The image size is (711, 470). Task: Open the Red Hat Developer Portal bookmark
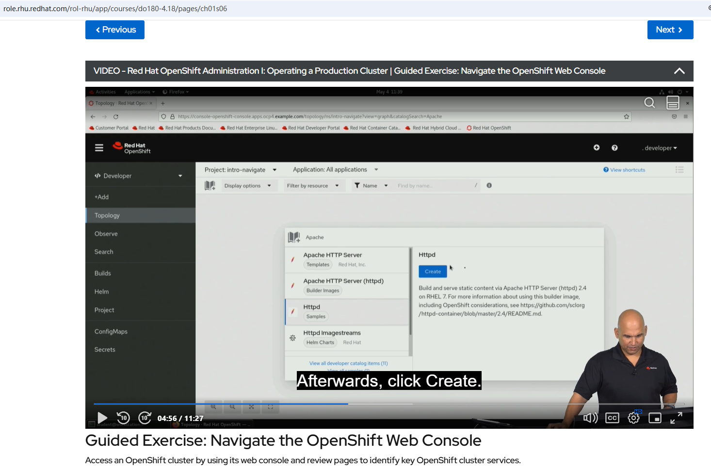click(311, 128)
